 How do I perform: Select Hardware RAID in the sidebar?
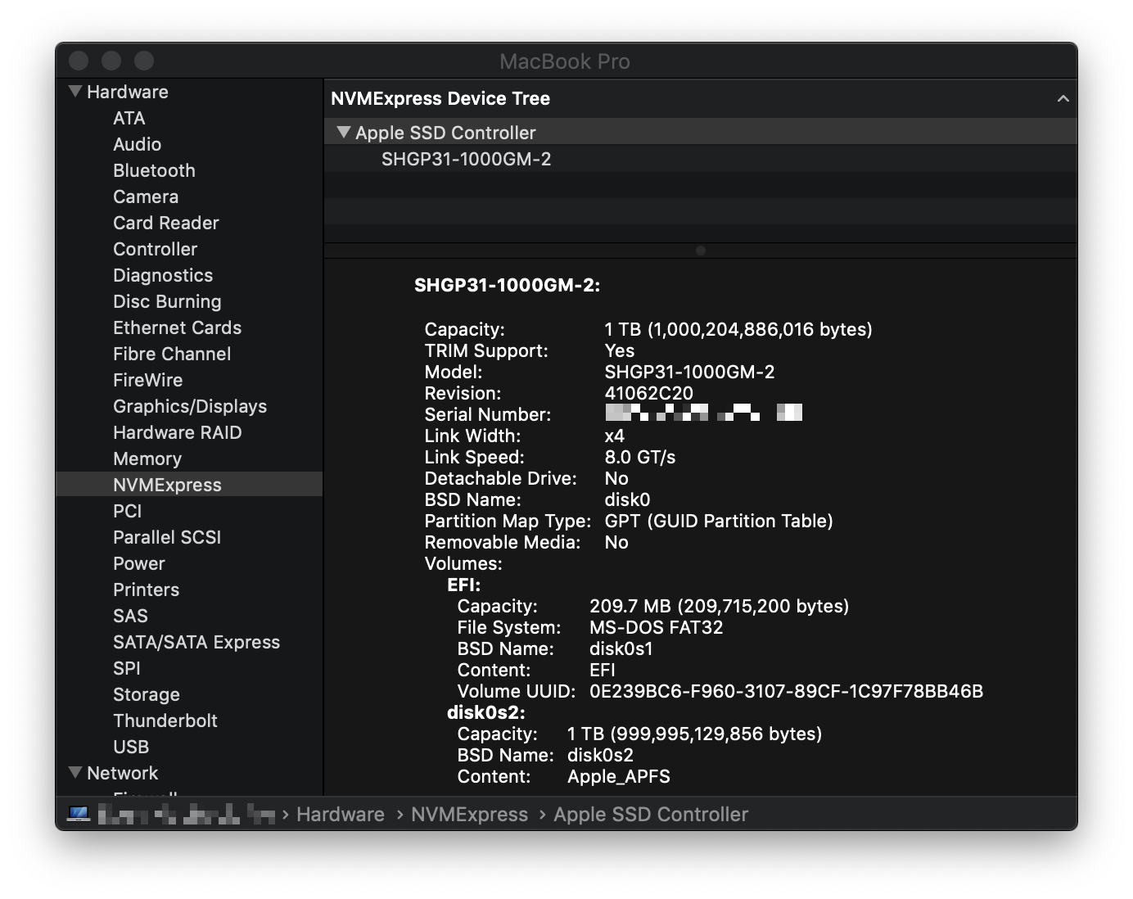pyautogui.click(x=178, y=432)
